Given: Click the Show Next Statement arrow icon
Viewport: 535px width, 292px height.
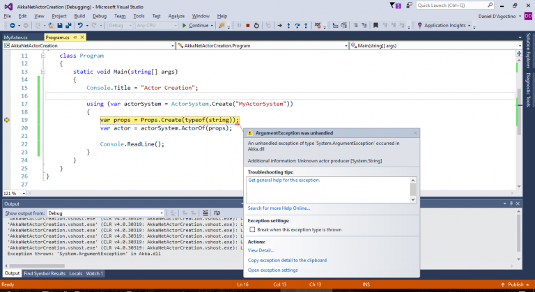Looking at the screenshot, I should 279,26.
